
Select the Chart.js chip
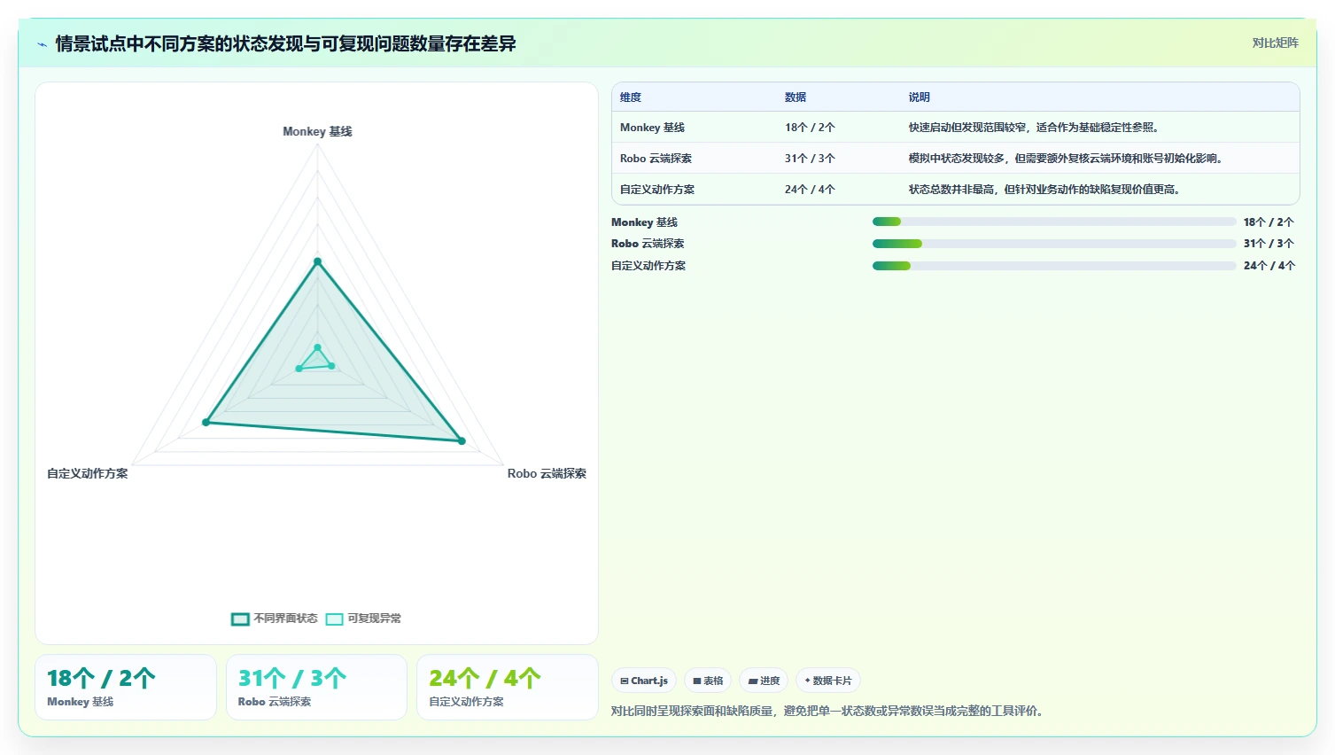coord(644,681)
